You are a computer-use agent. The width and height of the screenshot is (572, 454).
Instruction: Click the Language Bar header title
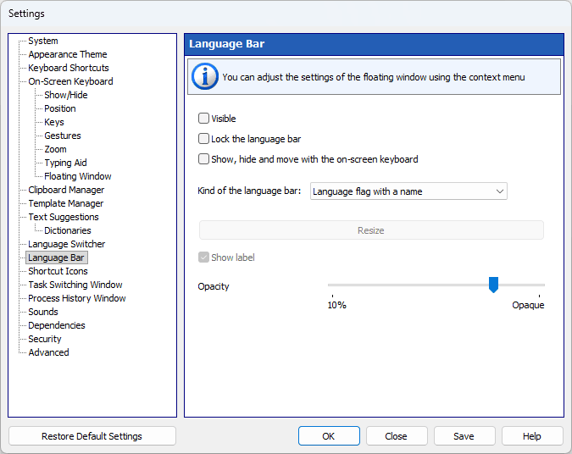tap(226, 44)
